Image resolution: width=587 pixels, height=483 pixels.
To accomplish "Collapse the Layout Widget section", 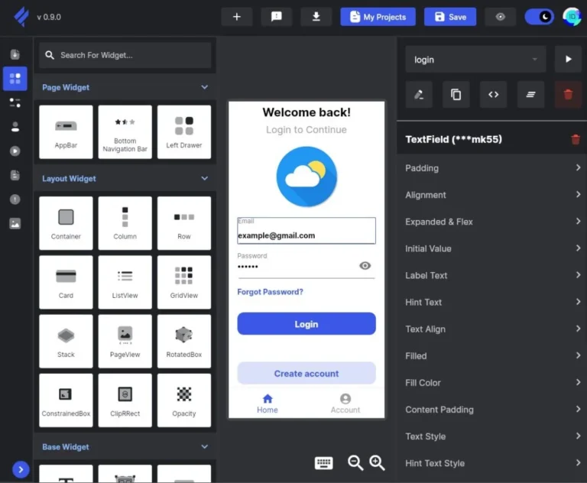I will 204,179.
